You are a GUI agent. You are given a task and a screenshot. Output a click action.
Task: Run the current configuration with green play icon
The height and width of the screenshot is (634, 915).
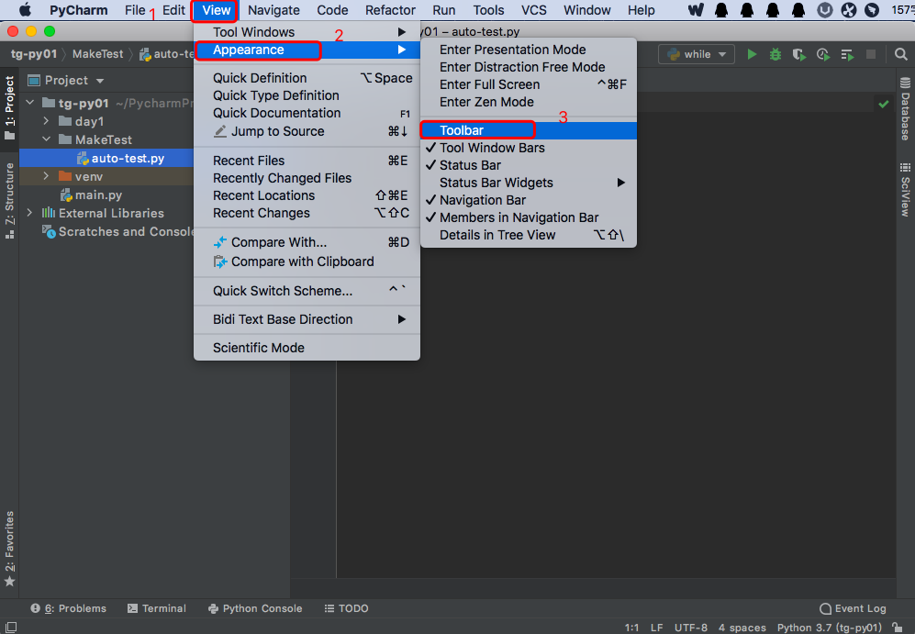pos(752,54)
